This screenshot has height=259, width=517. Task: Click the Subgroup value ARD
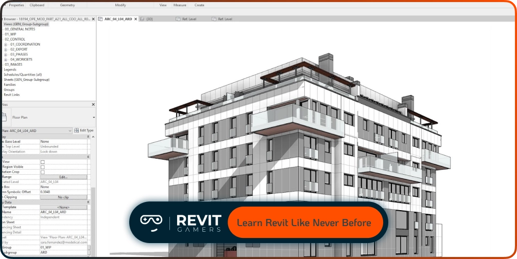[63, 252]
